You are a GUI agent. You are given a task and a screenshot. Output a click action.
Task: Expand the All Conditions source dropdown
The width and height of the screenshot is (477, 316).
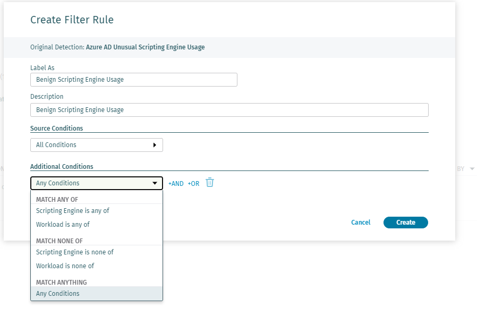97,145
